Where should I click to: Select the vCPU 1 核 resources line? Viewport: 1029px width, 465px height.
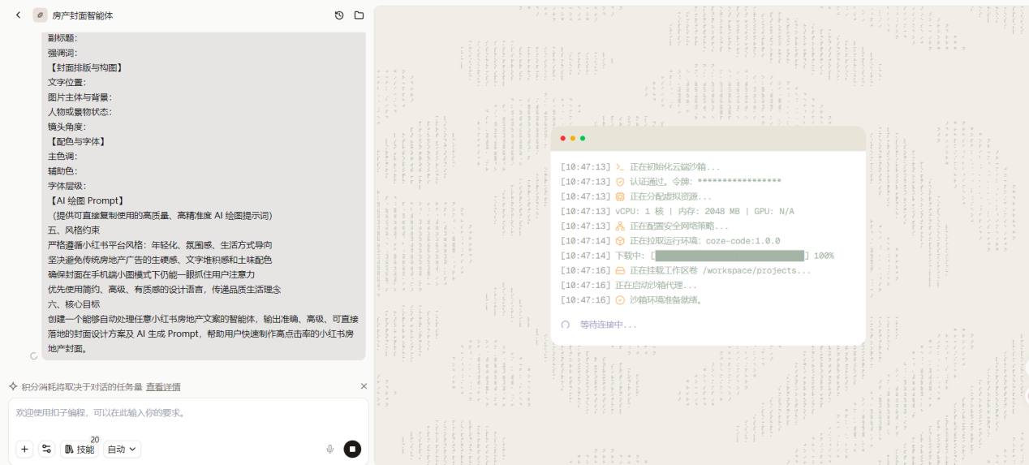(678, 211)
